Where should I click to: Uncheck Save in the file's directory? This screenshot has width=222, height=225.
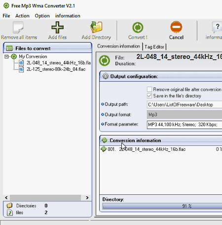point(149,96)
